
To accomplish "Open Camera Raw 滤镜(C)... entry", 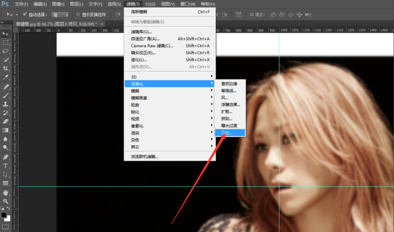I will coord(170,46).
